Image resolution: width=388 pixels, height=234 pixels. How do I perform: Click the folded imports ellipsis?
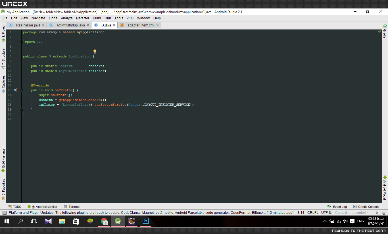click(40, 42)
